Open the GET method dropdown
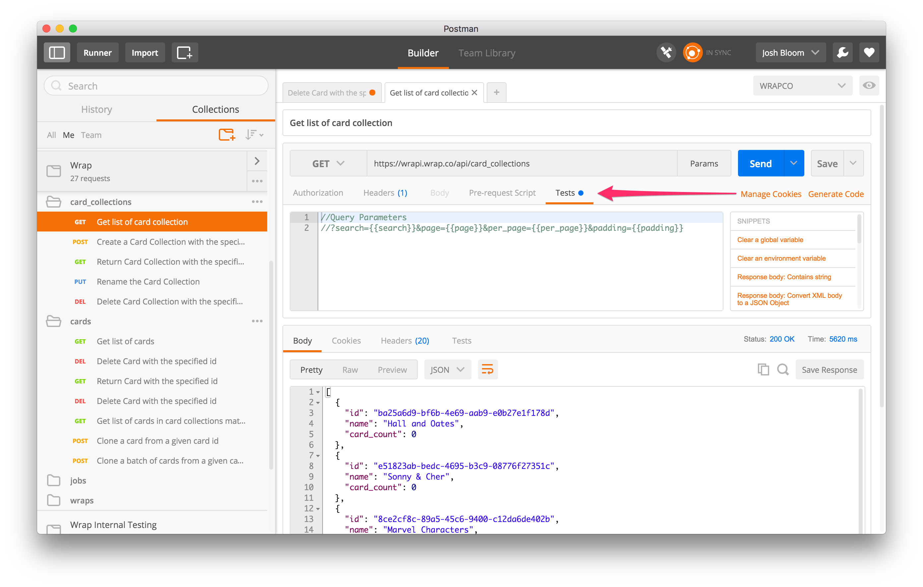923x587 pixels. pyautogui.click(x=329, y=163)
